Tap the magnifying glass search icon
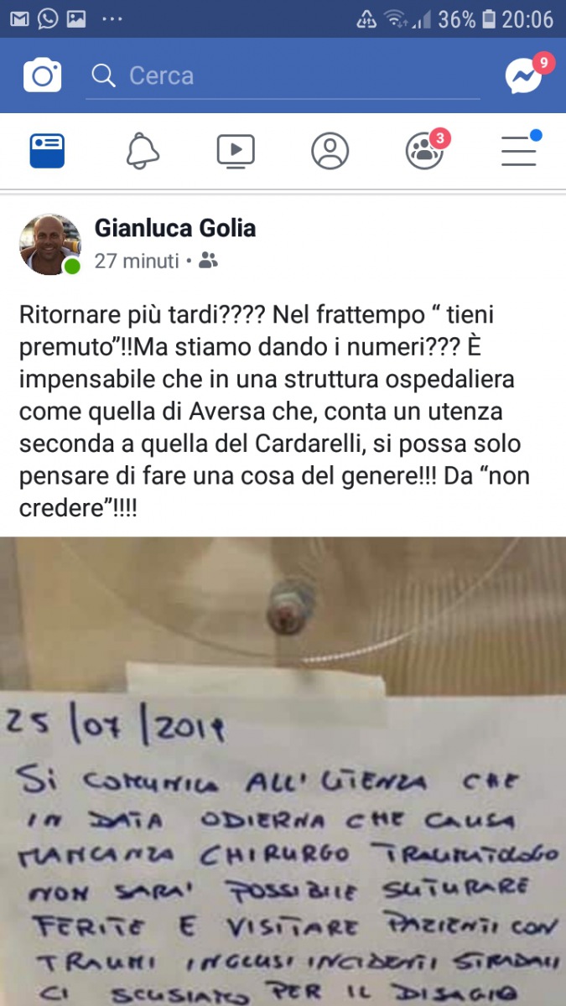566x1006 pixels. tap(103, 76)
